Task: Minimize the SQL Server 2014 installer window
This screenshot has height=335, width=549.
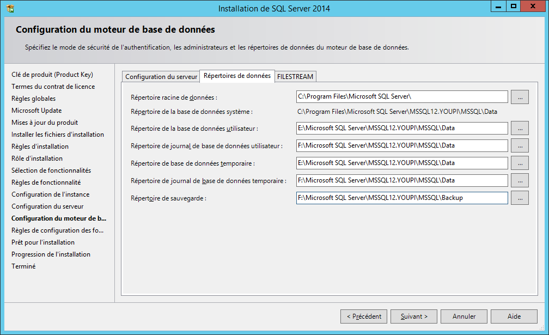Action: [498, 7]
